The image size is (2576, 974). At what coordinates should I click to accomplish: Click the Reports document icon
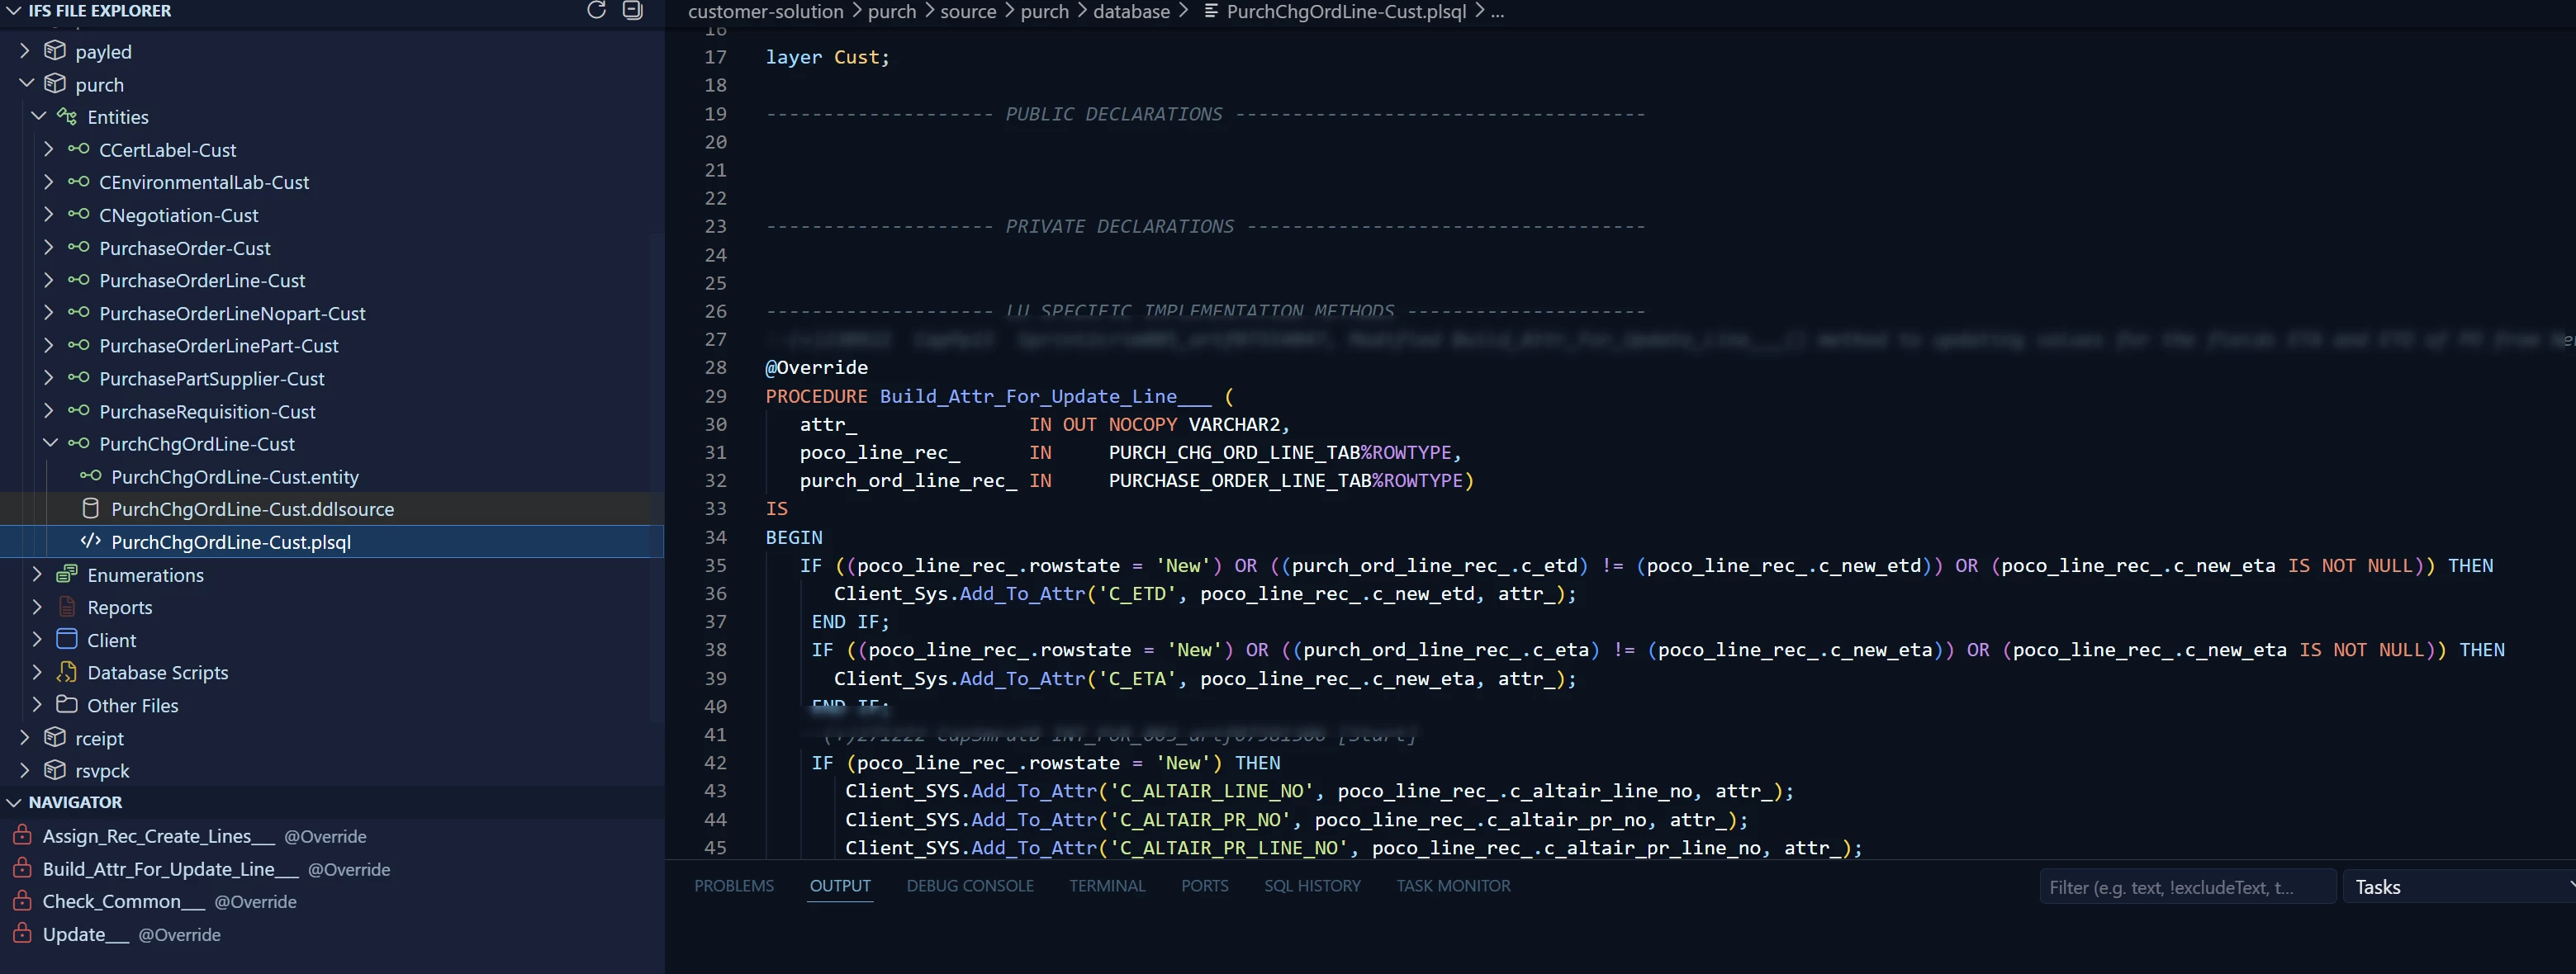pyautogui.click(x=67, y=607)
